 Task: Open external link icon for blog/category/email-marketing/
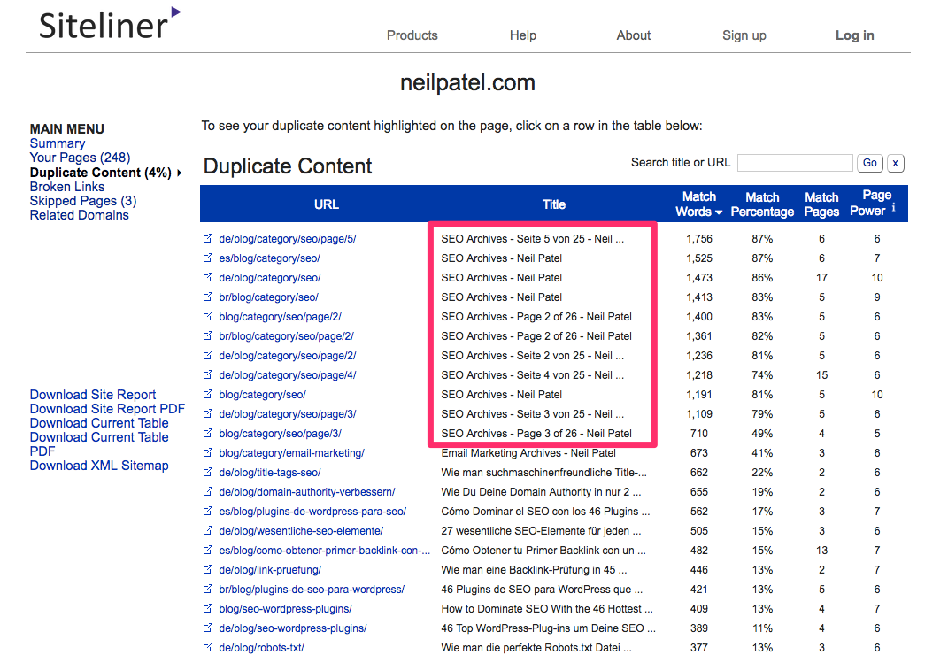pos(207,452)
